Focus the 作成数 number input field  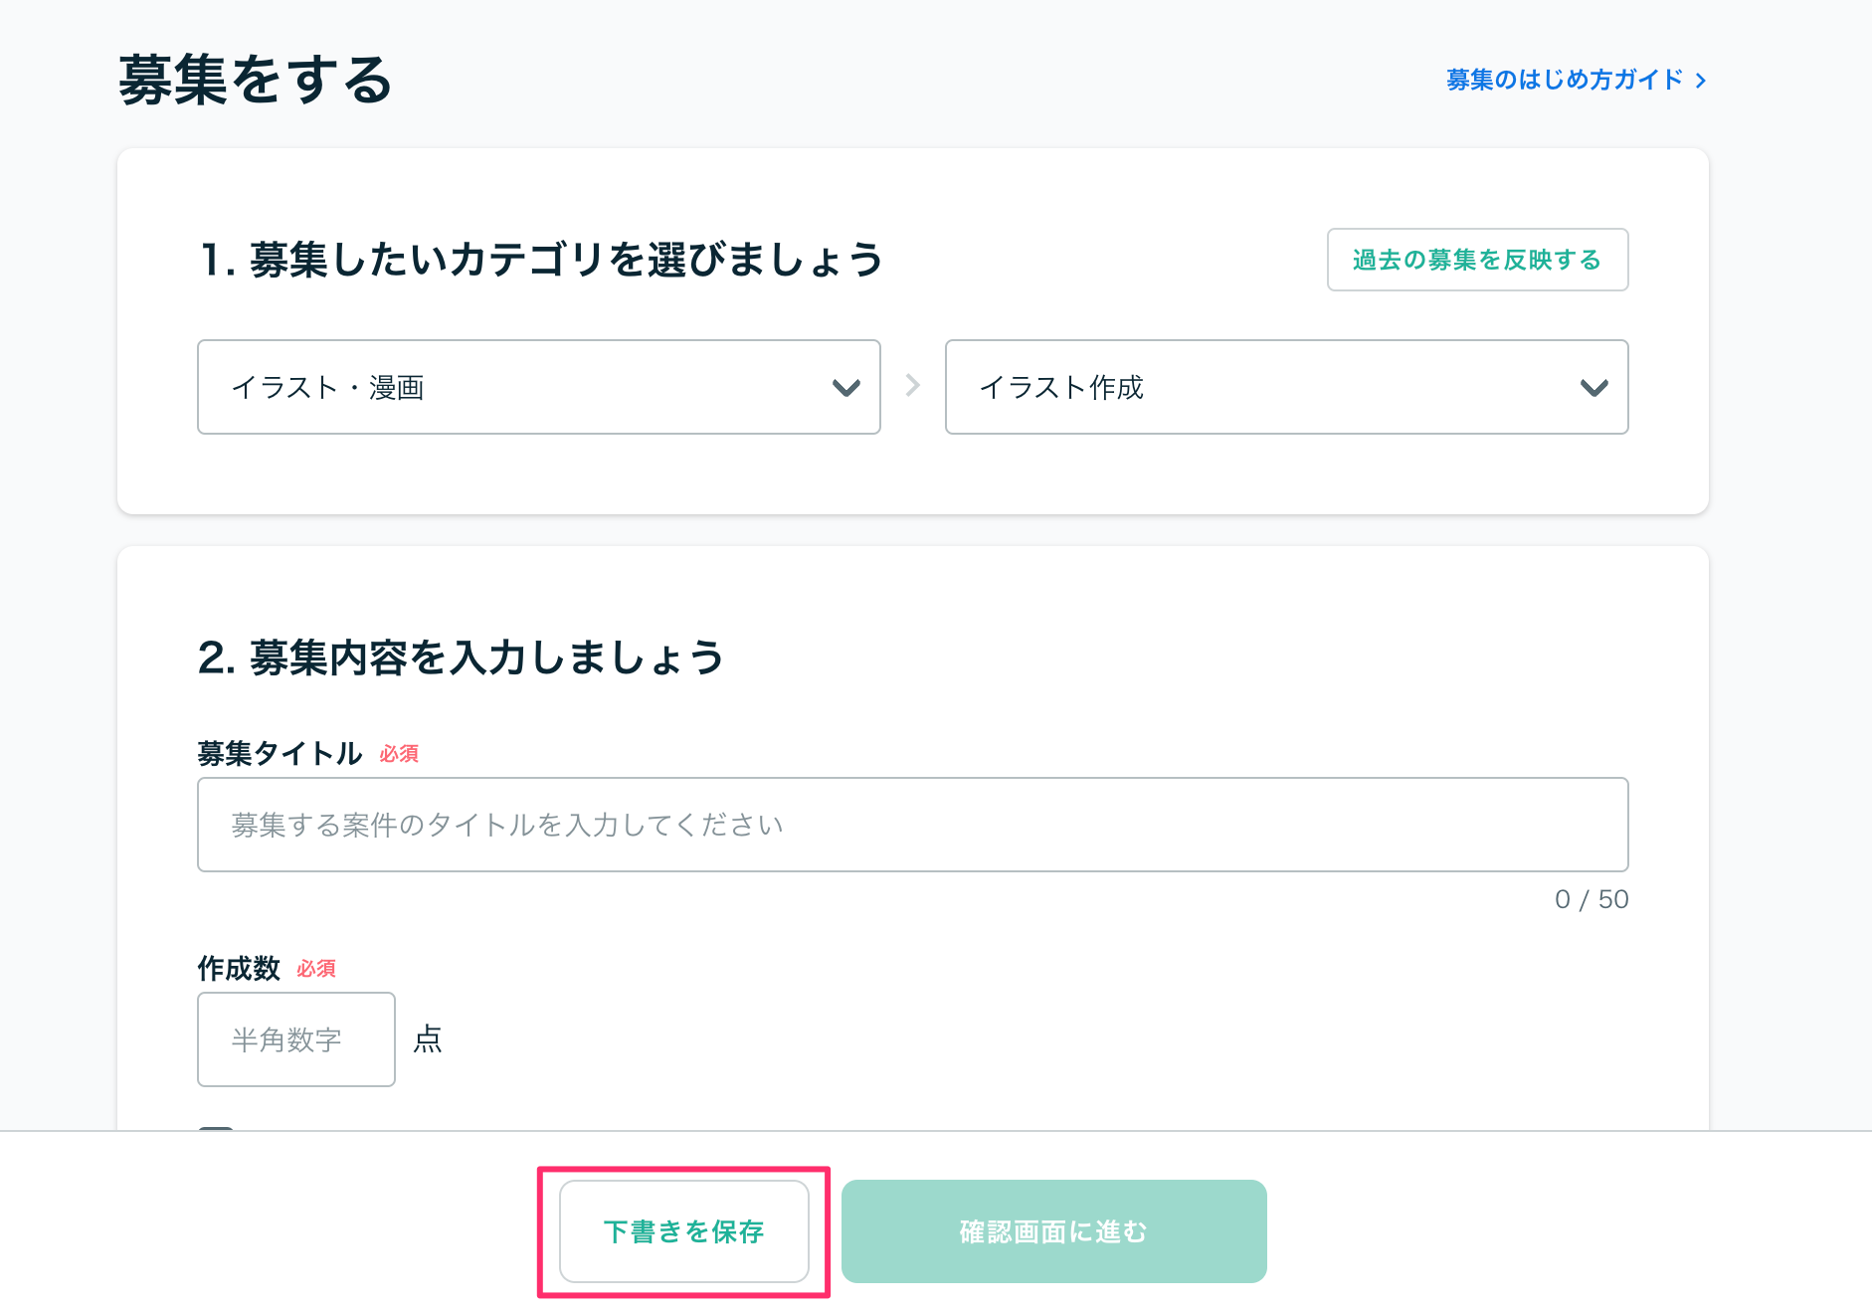pos(296,1039)
